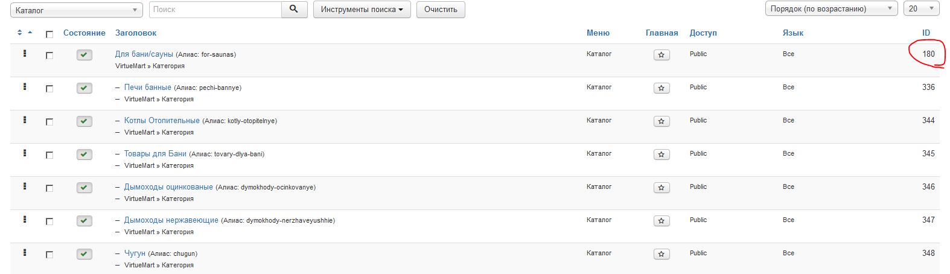Click the ordering sort arrows column header
Screen dimensions: 950x274
(x=24, y=33)
